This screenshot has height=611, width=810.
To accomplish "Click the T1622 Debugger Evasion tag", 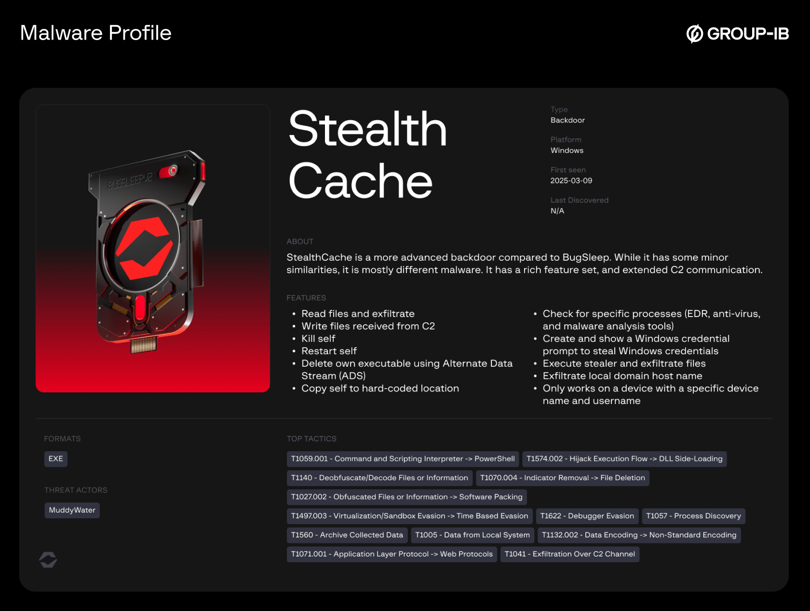I will (x=587, y=516).
